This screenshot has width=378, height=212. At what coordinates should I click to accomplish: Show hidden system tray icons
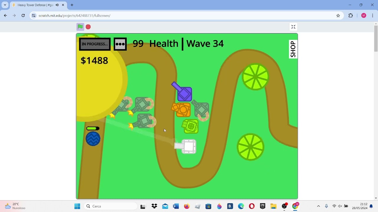click(318, 206)
